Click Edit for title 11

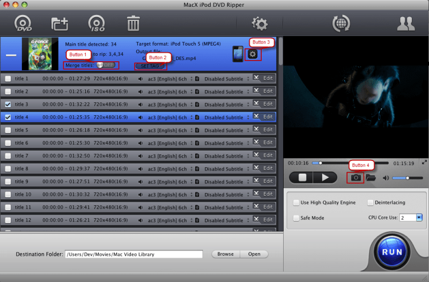[268, 207]
